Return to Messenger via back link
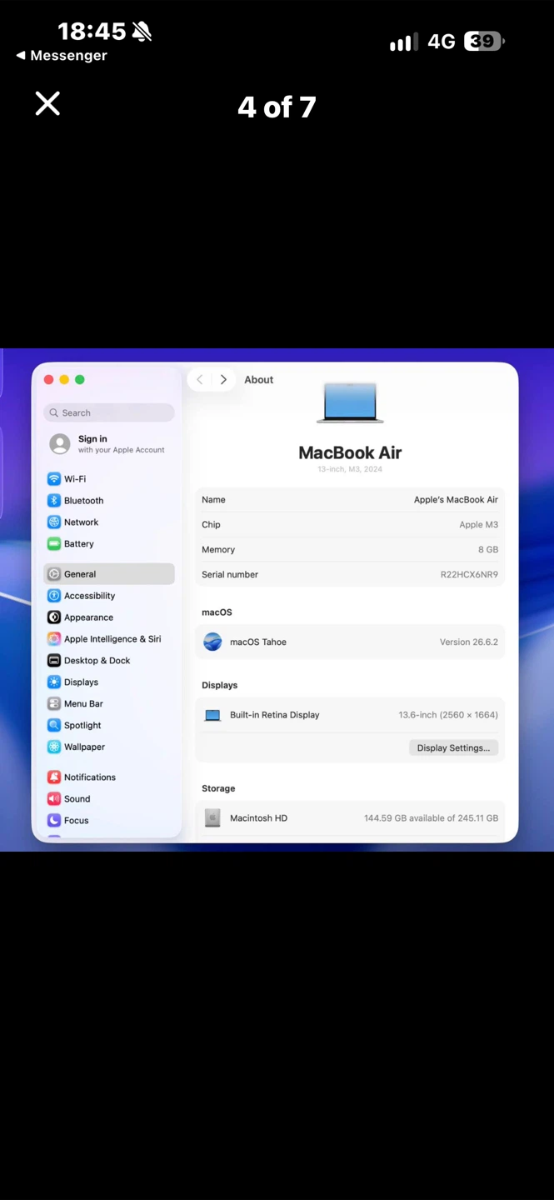 click(62, 56)
